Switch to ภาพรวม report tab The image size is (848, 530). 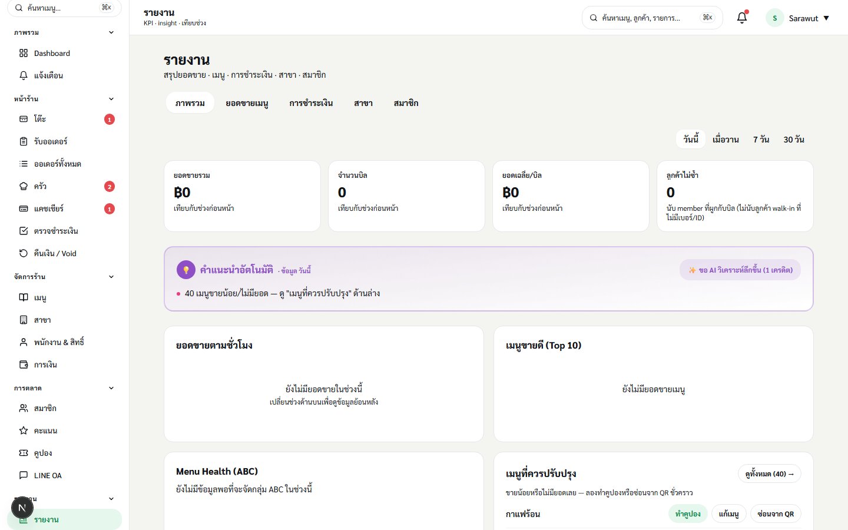coord(190,103)
